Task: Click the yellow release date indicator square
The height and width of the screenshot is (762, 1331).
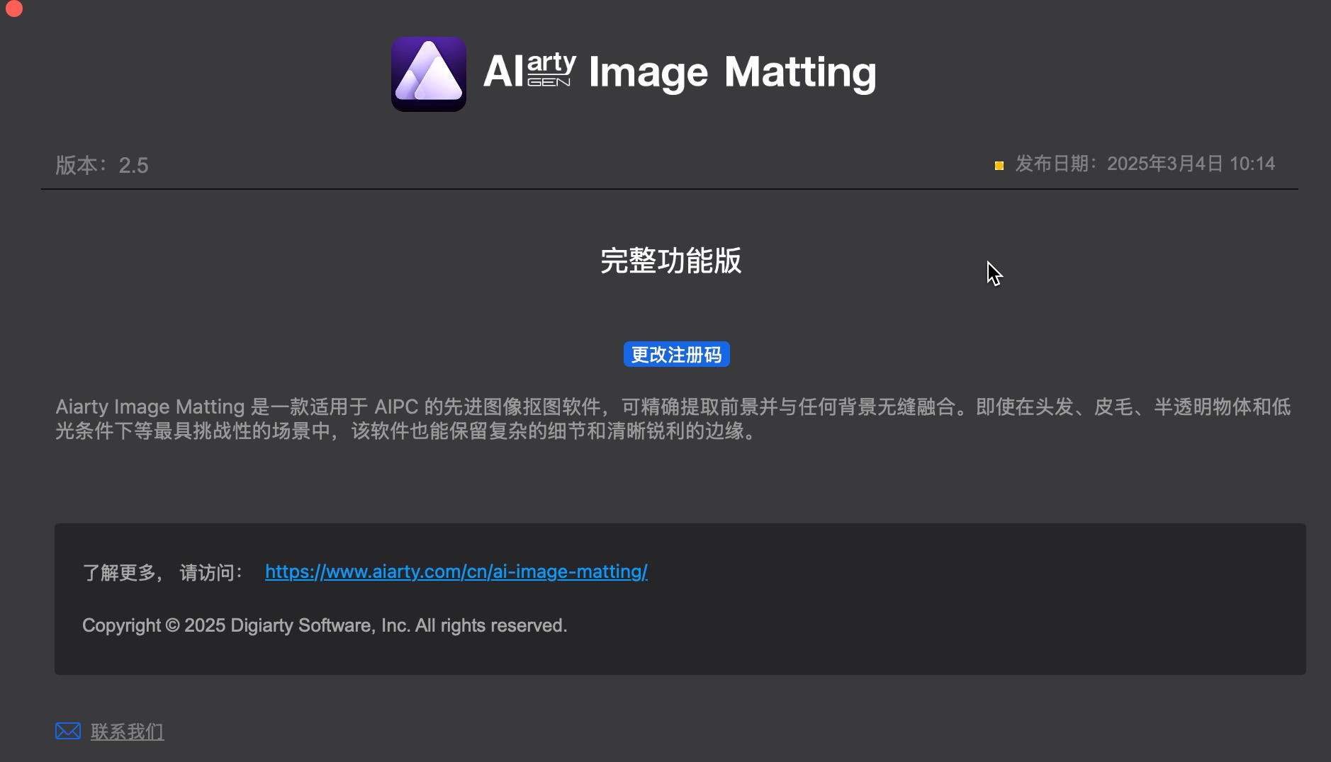Action: click(x=999, y=166)
